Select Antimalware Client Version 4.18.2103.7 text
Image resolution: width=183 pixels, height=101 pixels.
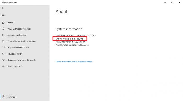pyautogui.click(x=76, y=35)
